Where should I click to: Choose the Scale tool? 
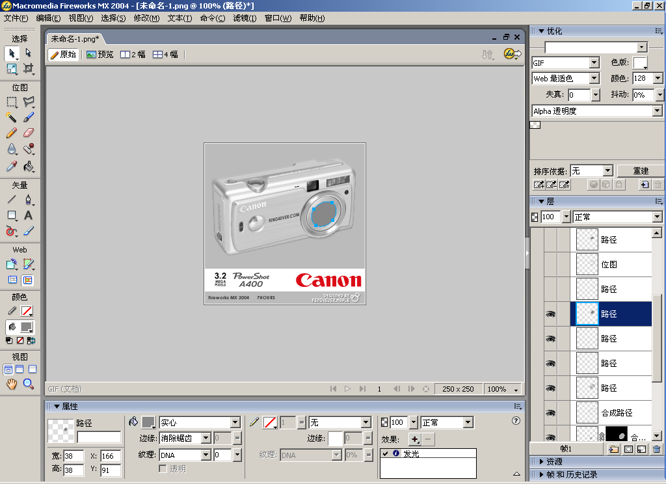[12, 68]
